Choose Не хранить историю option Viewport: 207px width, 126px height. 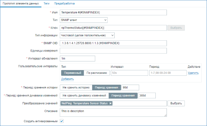click(76, 87)
